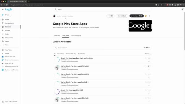Open Customer Life Time Value recent item

pos(12,70)
